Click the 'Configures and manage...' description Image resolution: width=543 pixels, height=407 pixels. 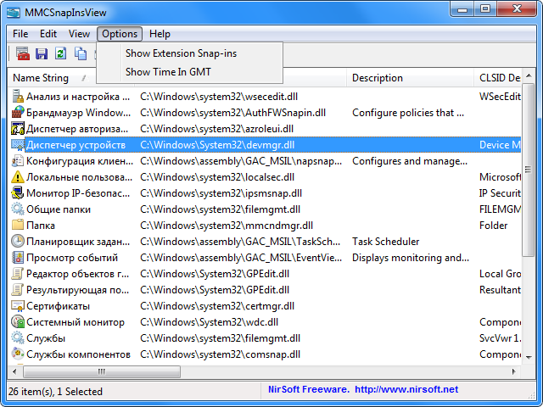tap(410, 161)
